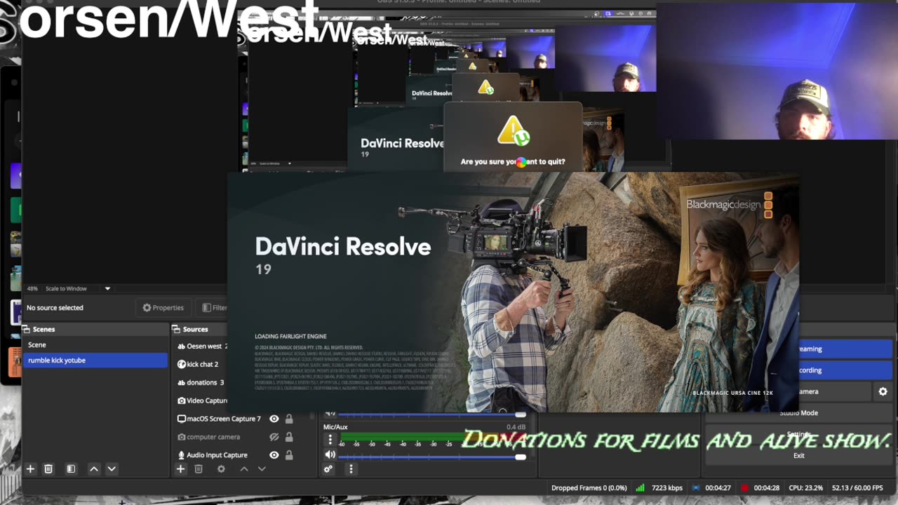Toggle lock on computer camera source
The height and width of the screenshot is (505, 898).
coord(289,437)
